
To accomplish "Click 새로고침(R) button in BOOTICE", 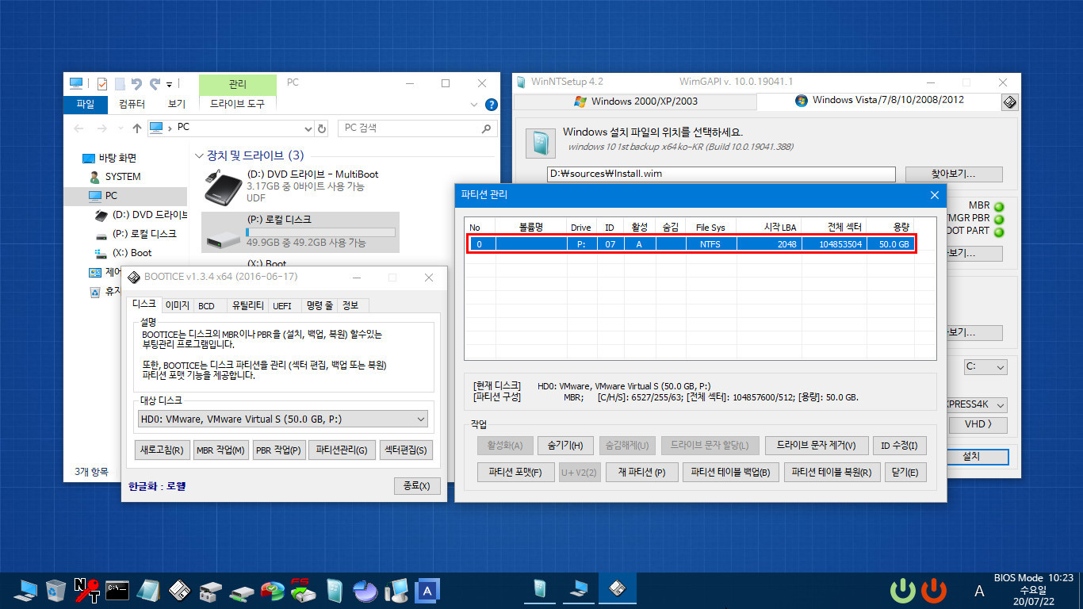I will [161, 450].
